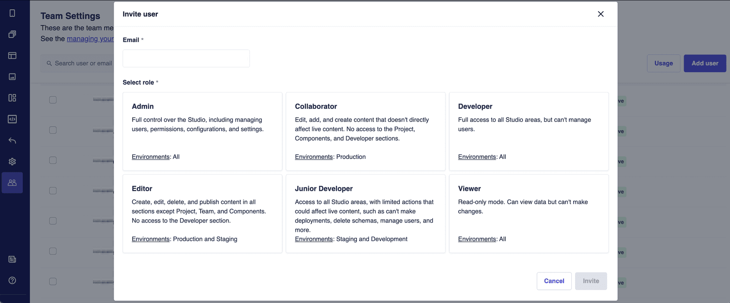Select the Junior Developer role card
Screen dimensions: 730x303
(365, 213)
